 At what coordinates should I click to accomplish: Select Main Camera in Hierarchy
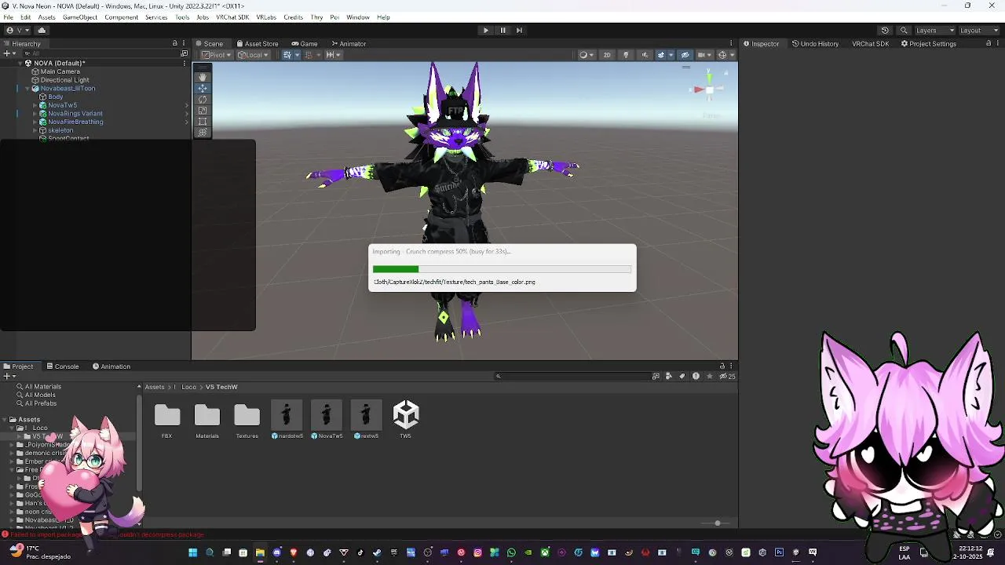coord(60,71)
